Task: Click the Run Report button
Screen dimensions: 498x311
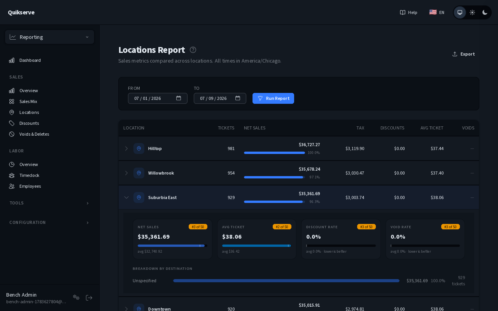Action: [273, 98]
